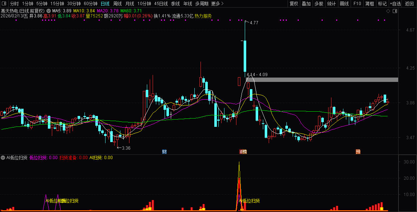Open the 统计 statistics tool
Image resolution: width=417 pixels, height=212 pixels.
click(331, 4)
